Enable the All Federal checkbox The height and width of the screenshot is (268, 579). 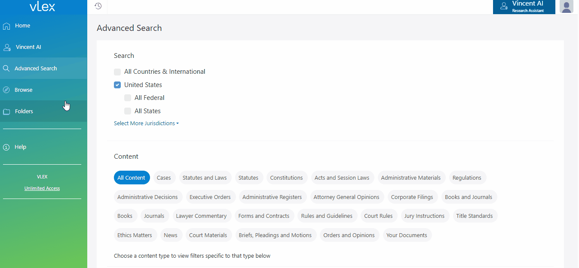pos(128,98)
